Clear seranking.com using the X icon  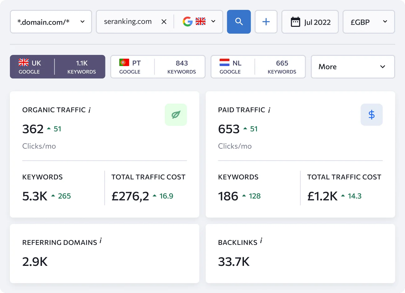[164, 22]
